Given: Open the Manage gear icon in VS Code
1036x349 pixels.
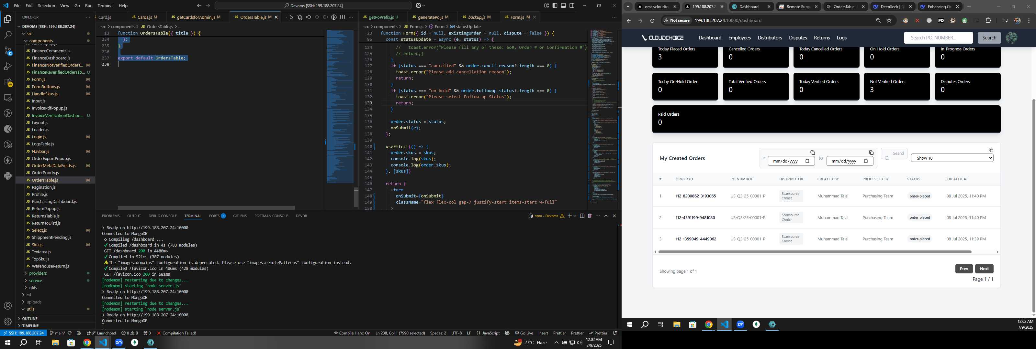Looking at the screenshot, I should click(x=8, y=322).
